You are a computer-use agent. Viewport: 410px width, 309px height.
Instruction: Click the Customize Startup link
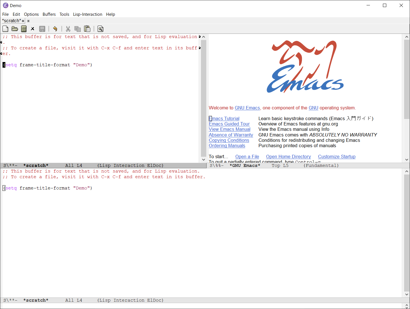337,157
